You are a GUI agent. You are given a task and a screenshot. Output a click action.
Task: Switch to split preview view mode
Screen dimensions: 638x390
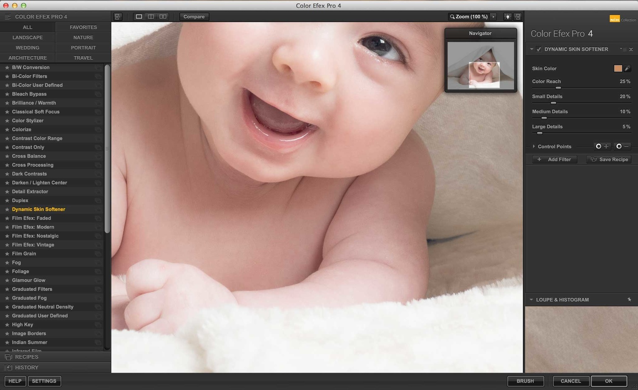[x=151, y=17]
